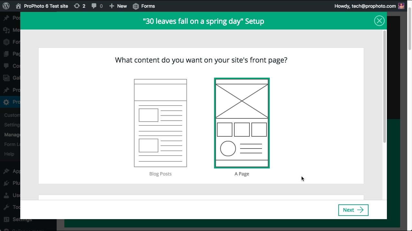Open the comments bubble icon
412x231 pixels.
point(97,6)
